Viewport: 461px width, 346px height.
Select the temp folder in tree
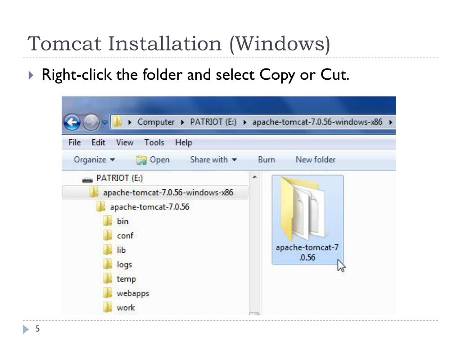click(127, 279)
